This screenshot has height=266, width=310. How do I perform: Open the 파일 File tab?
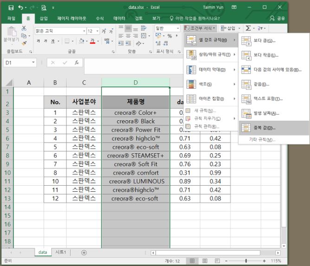coord(11,19)
